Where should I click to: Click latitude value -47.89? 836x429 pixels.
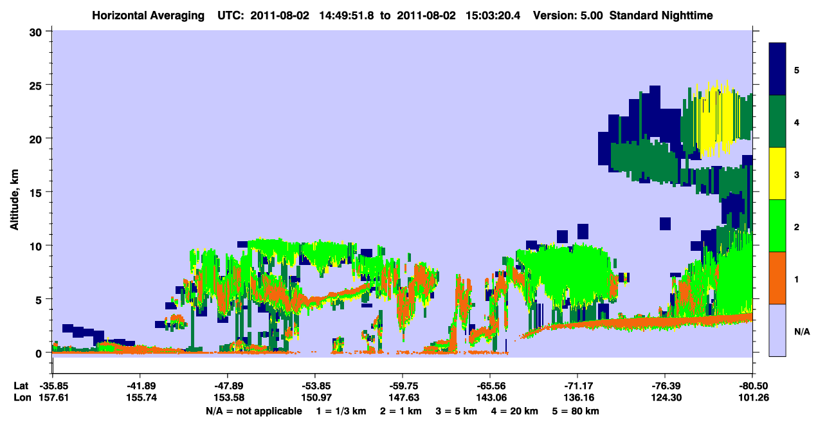[x=227, y=386]
